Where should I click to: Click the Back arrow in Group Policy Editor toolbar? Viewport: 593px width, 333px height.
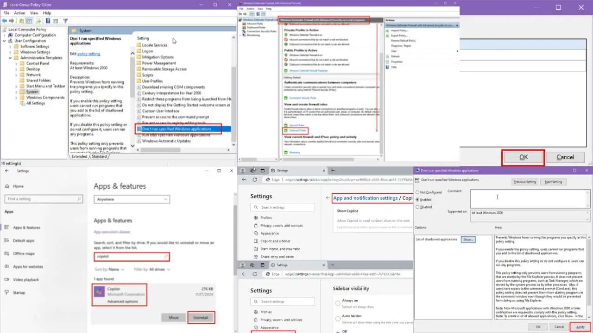(6, 21)
